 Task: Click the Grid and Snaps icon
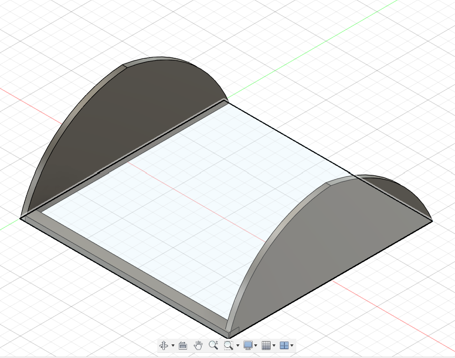point(266,345)
